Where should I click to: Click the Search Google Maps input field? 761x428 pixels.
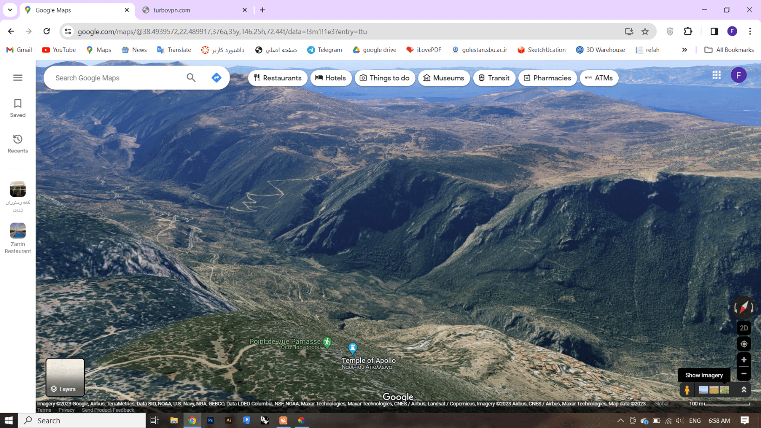[x=116, y=78]
